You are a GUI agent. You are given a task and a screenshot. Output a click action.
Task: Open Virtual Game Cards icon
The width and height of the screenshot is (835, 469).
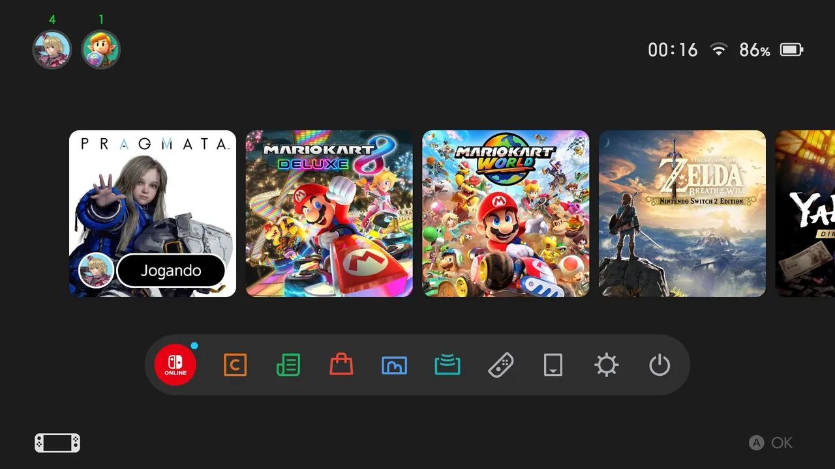[553, 365]
